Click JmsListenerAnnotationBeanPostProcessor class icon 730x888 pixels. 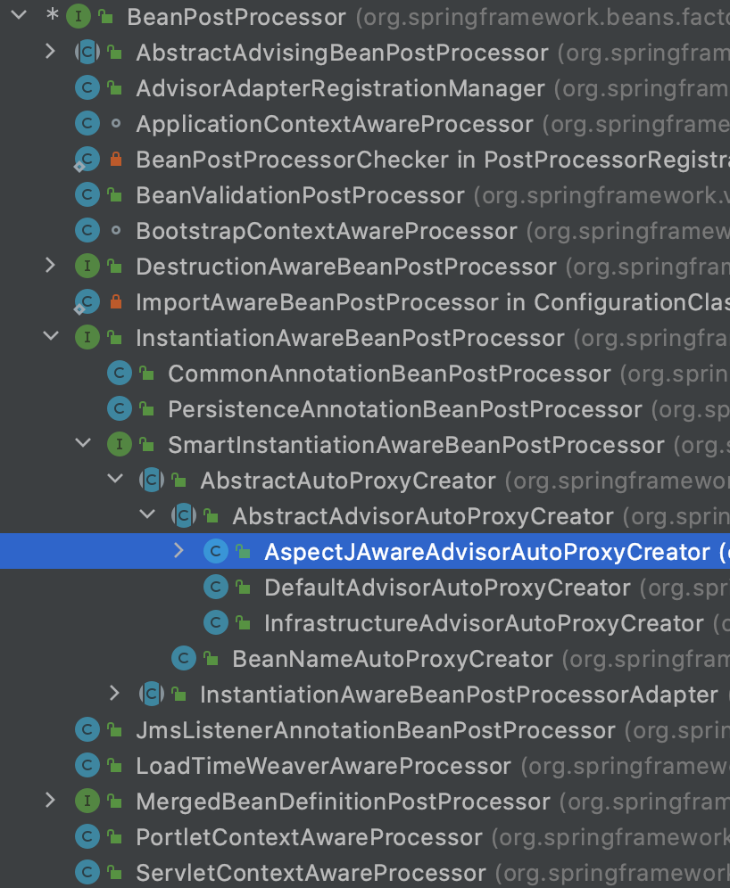[87, 730]
